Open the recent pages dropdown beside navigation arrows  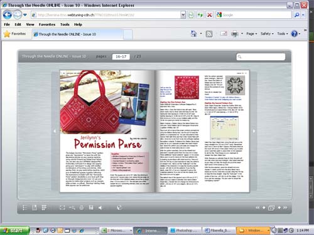pos(25,15)
